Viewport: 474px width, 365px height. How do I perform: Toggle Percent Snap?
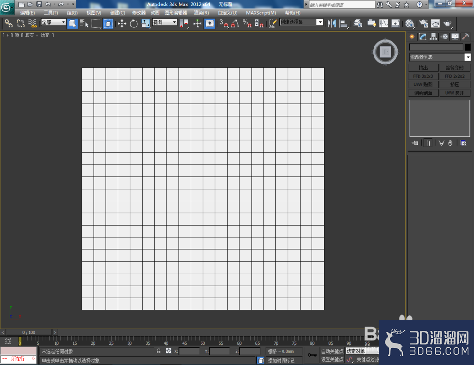(247, 23)
